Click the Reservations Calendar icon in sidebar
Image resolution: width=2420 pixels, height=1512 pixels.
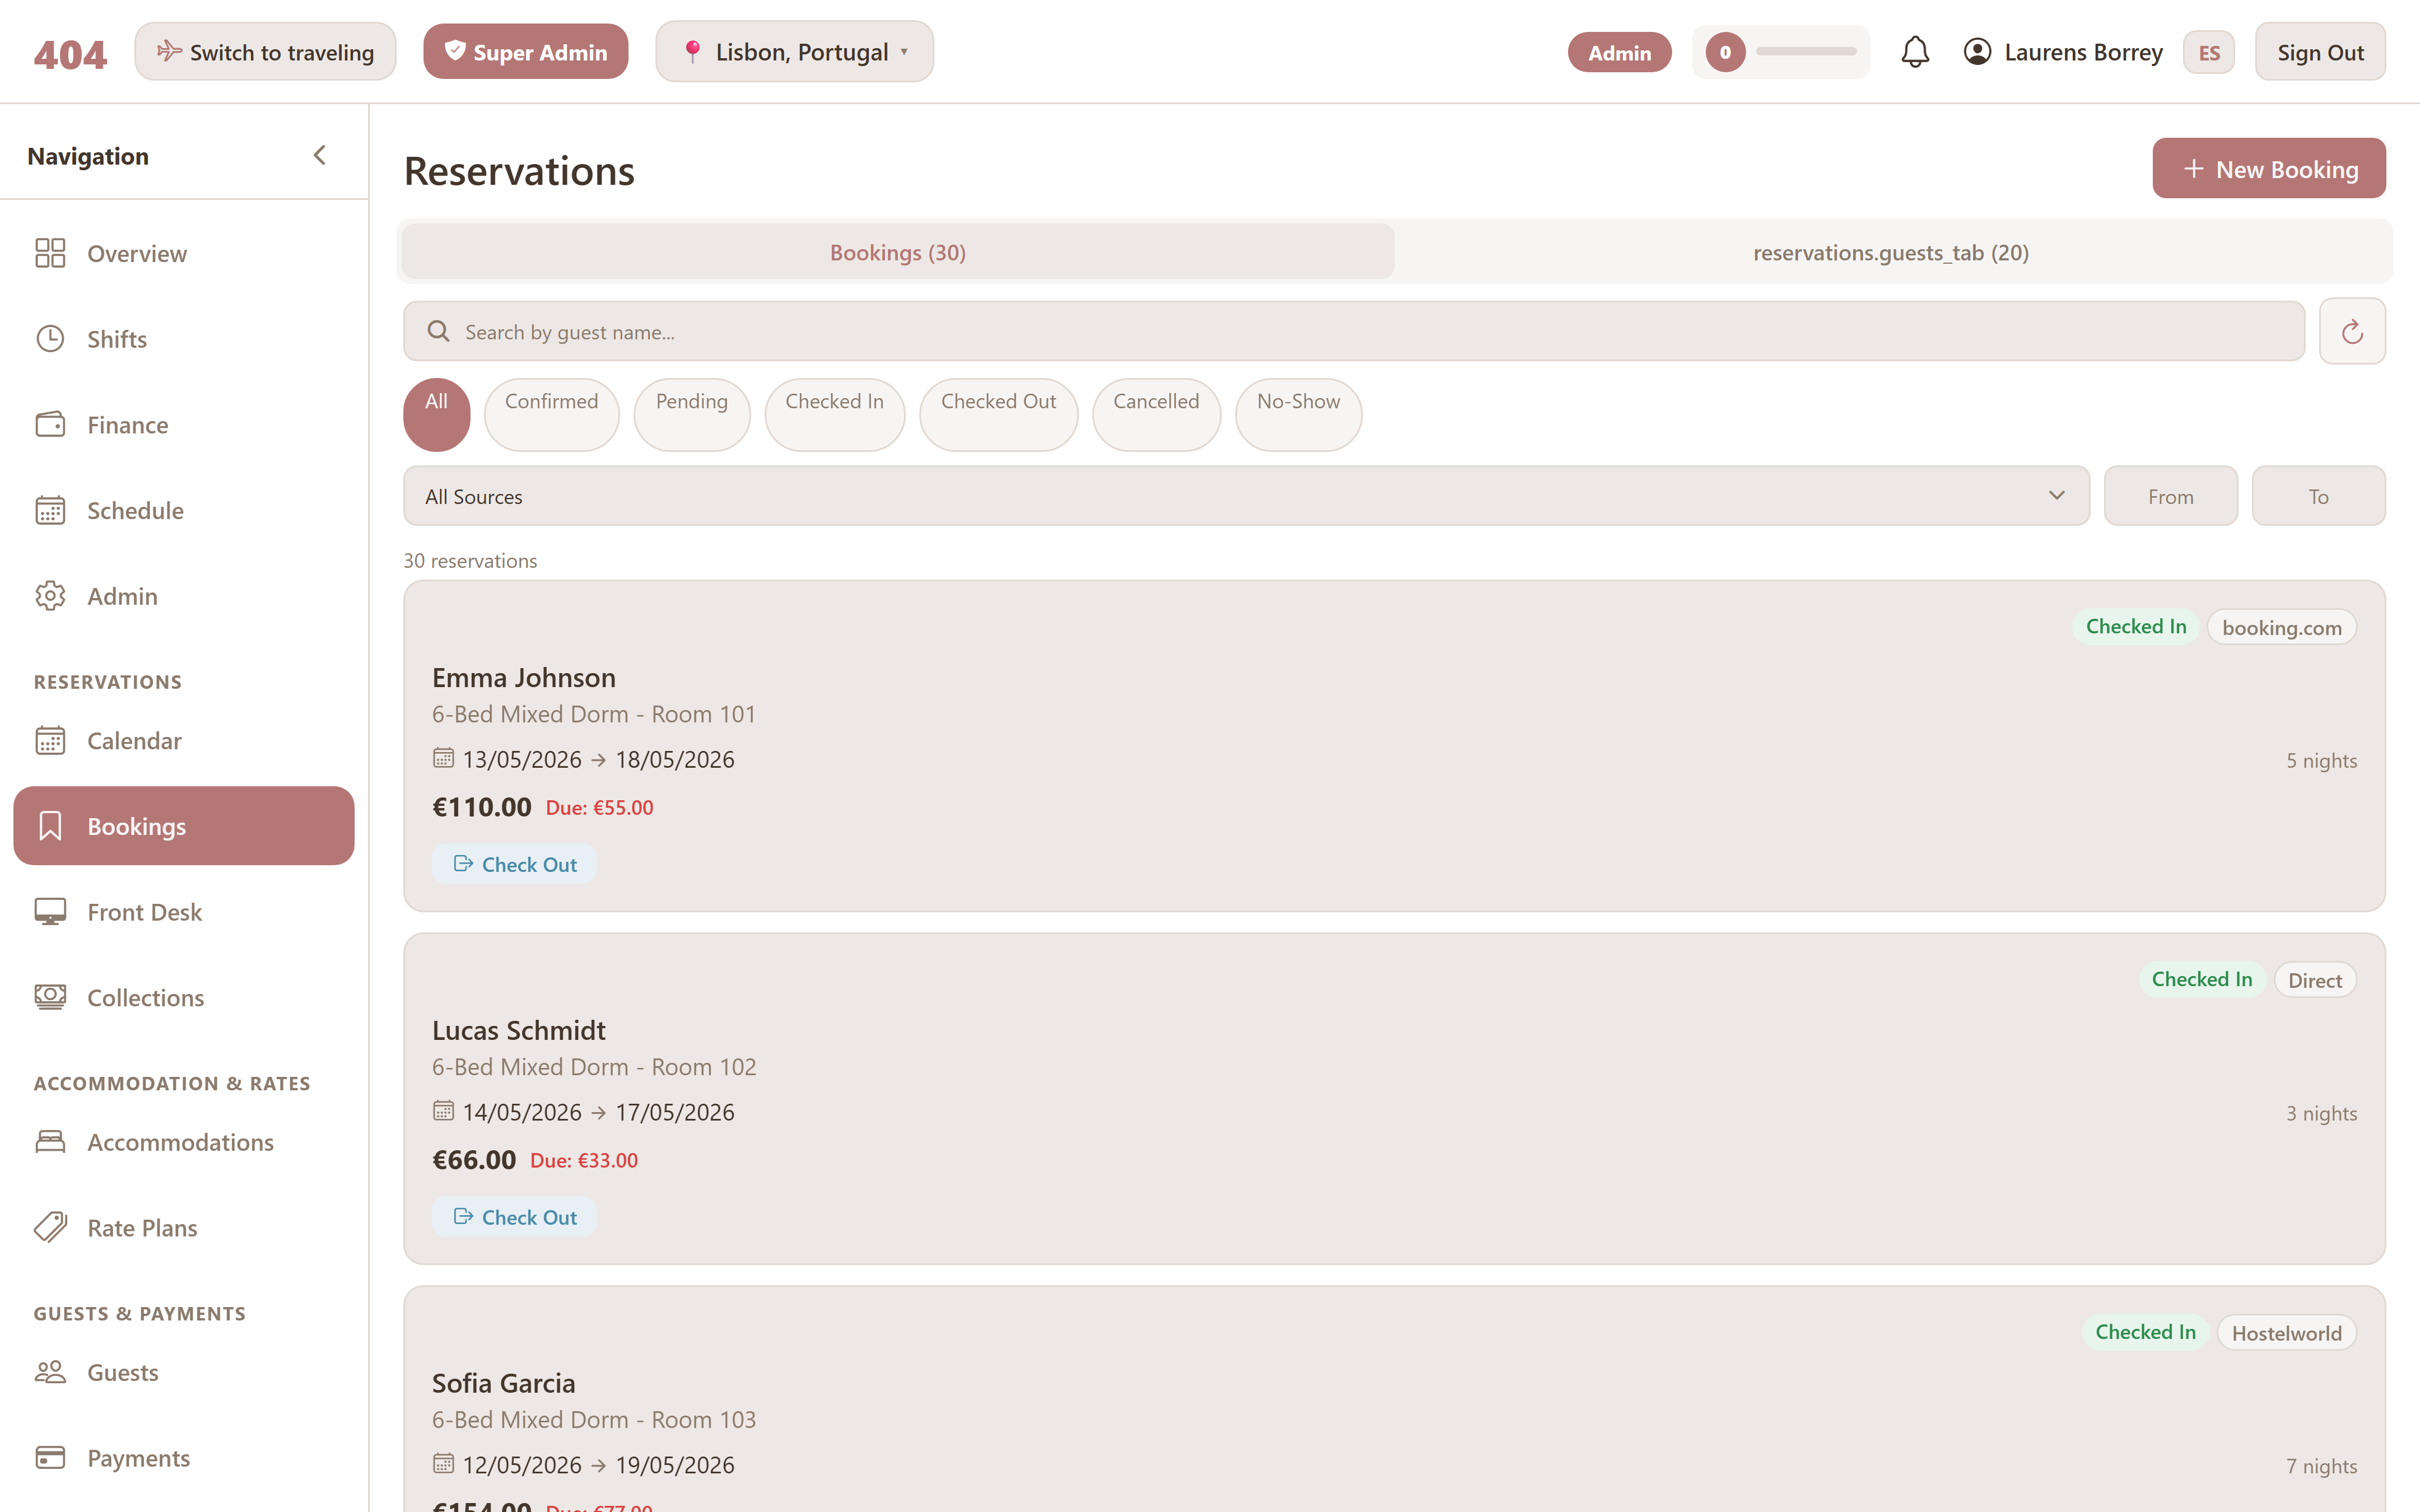click(50, 740)
